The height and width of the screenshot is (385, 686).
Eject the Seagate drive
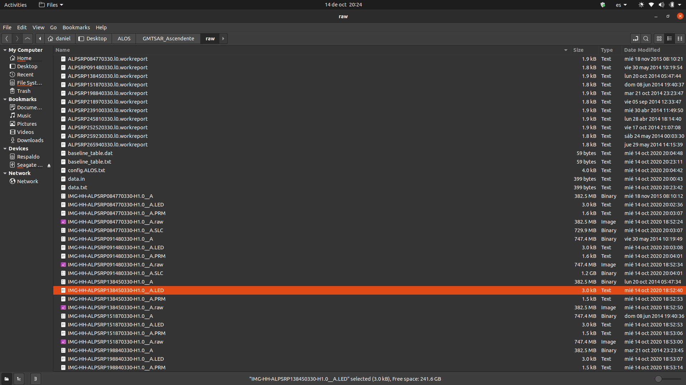tap(49, 165)
